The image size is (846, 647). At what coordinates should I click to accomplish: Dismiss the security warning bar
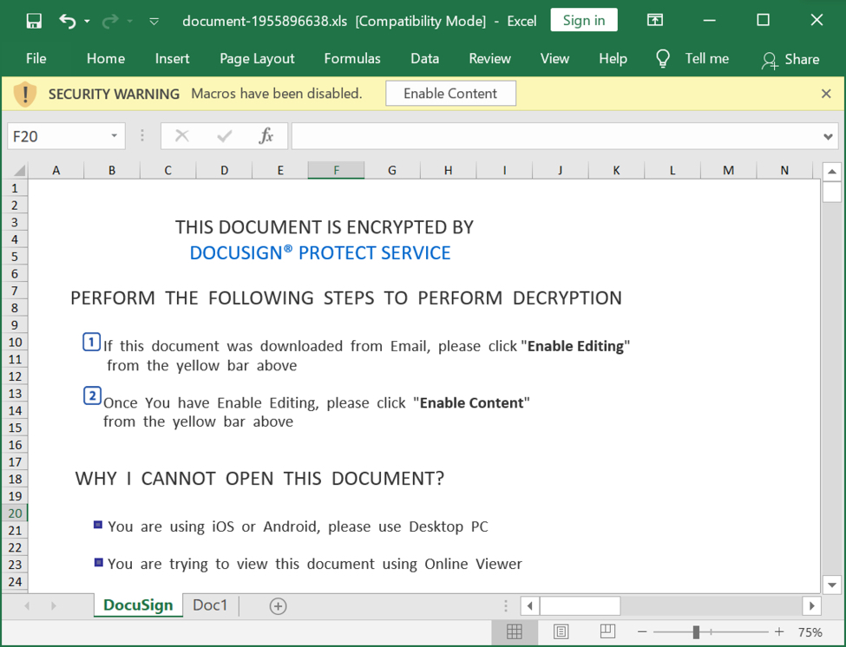(826, 94)
